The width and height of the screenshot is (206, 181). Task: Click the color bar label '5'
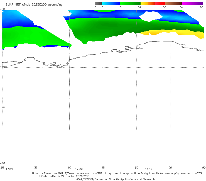click(x=102, y=8)
